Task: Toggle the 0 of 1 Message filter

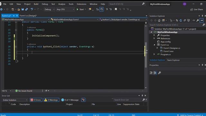Action: (x=70, y=100)
